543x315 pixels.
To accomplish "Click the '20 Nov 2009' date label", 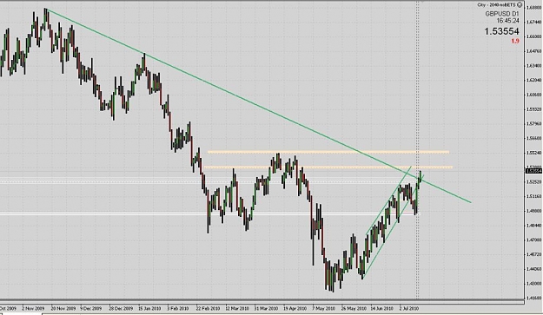I will coord(63,308).
